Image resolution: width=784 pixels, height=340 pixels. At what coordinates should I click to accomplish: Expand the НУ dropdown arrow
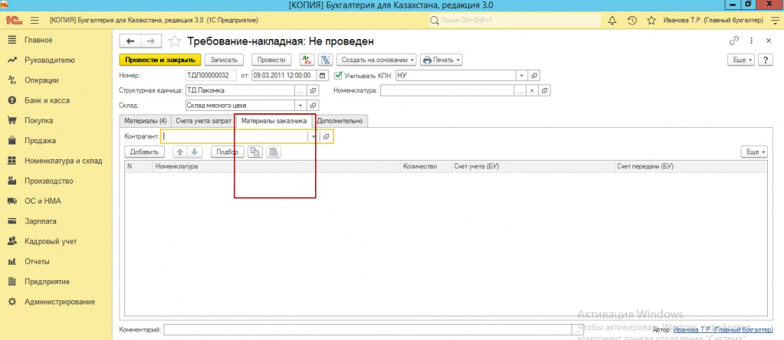(x=521, y=76)
